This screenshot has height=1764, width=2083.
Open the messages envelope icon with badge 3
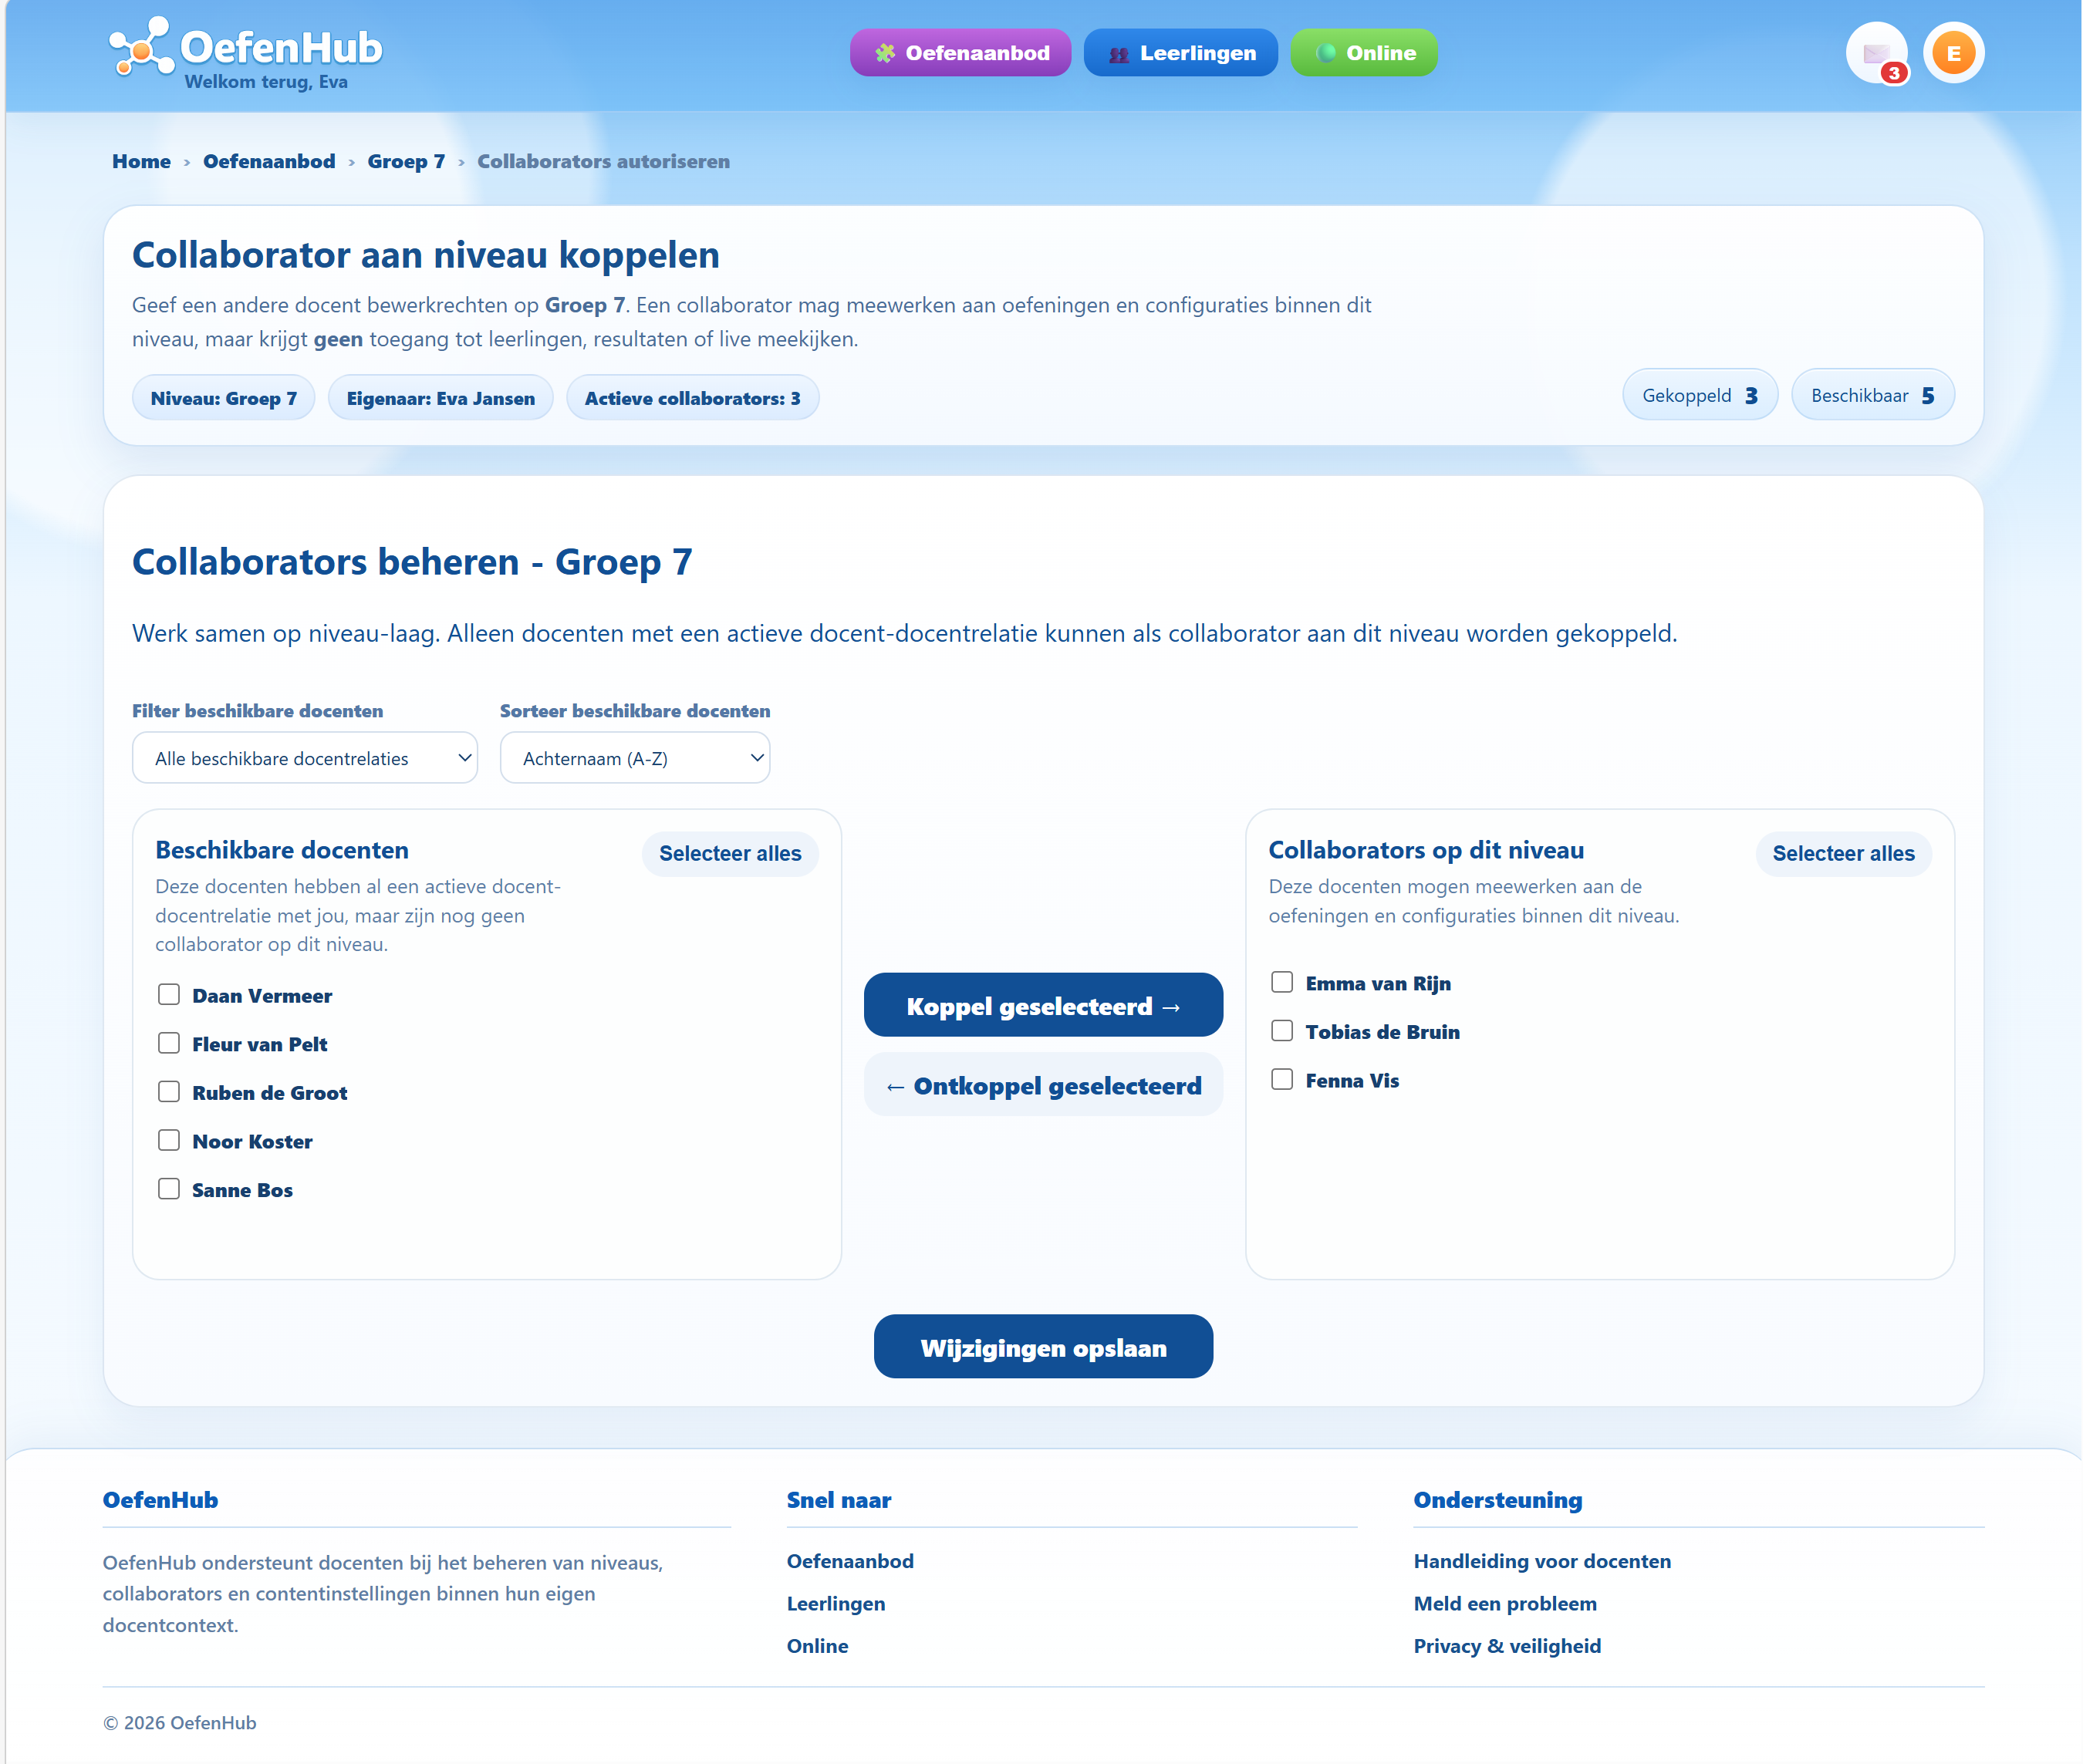[1876, 53]
